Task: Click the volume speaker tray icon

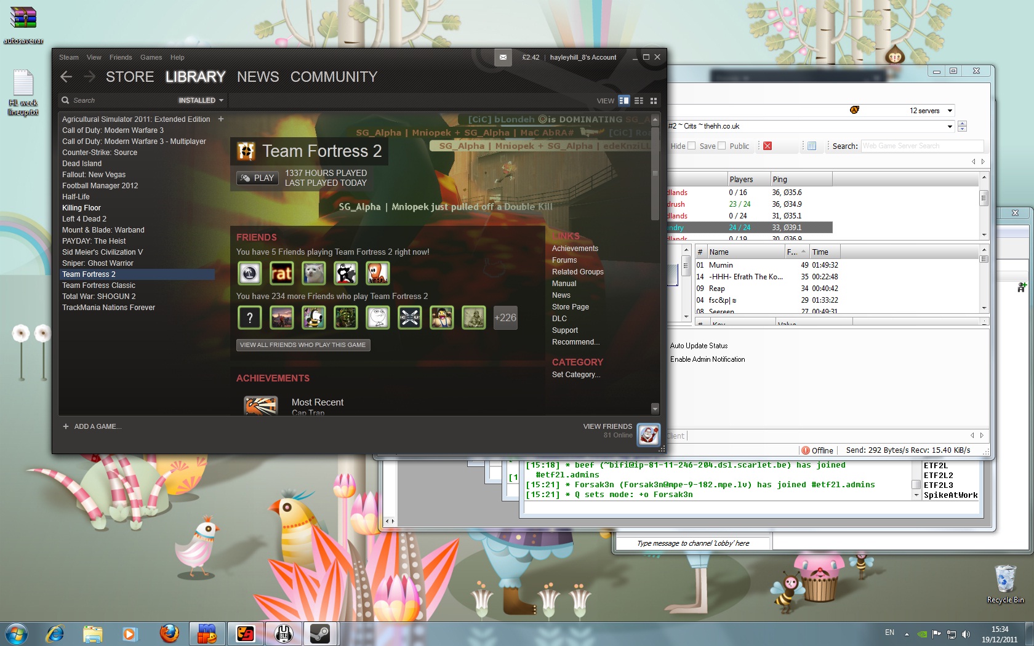Action: click(966, 634)
